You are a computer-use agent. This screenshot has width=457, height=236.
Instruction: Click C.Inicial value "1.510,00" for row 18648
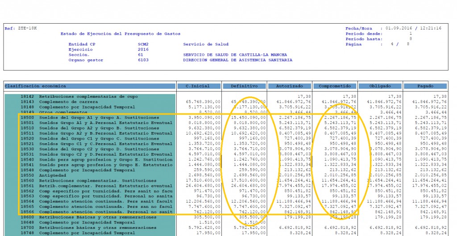pos(210,222)
